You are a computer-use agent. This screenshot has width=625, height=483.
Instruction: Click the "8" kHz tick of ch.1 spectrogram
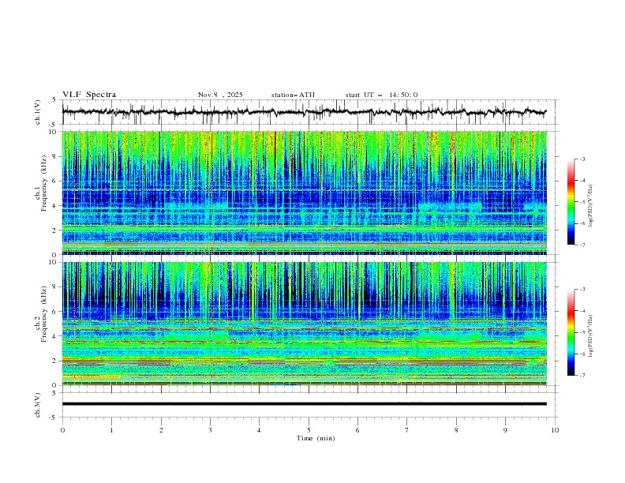[x=56, y=156]
